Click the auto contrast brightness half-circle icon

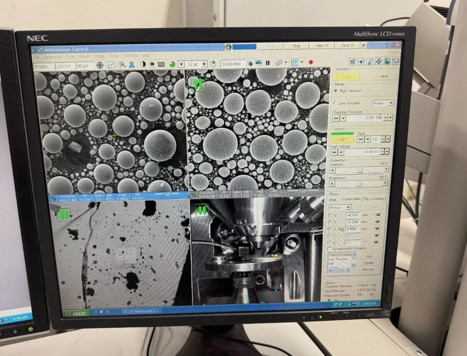[x=143, y=64]
